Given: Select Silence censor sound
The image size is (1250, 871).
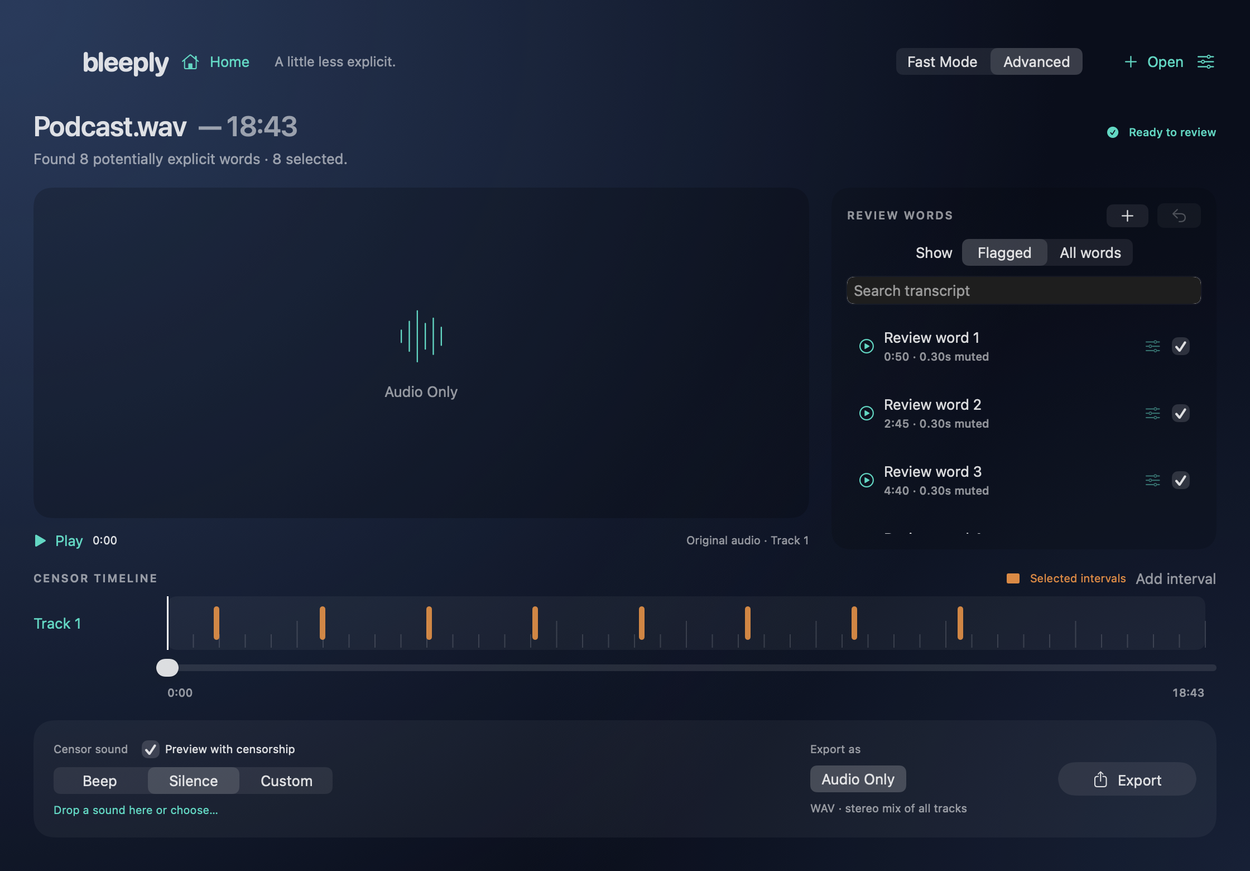Looking at the screenshot, I should 193,781.
